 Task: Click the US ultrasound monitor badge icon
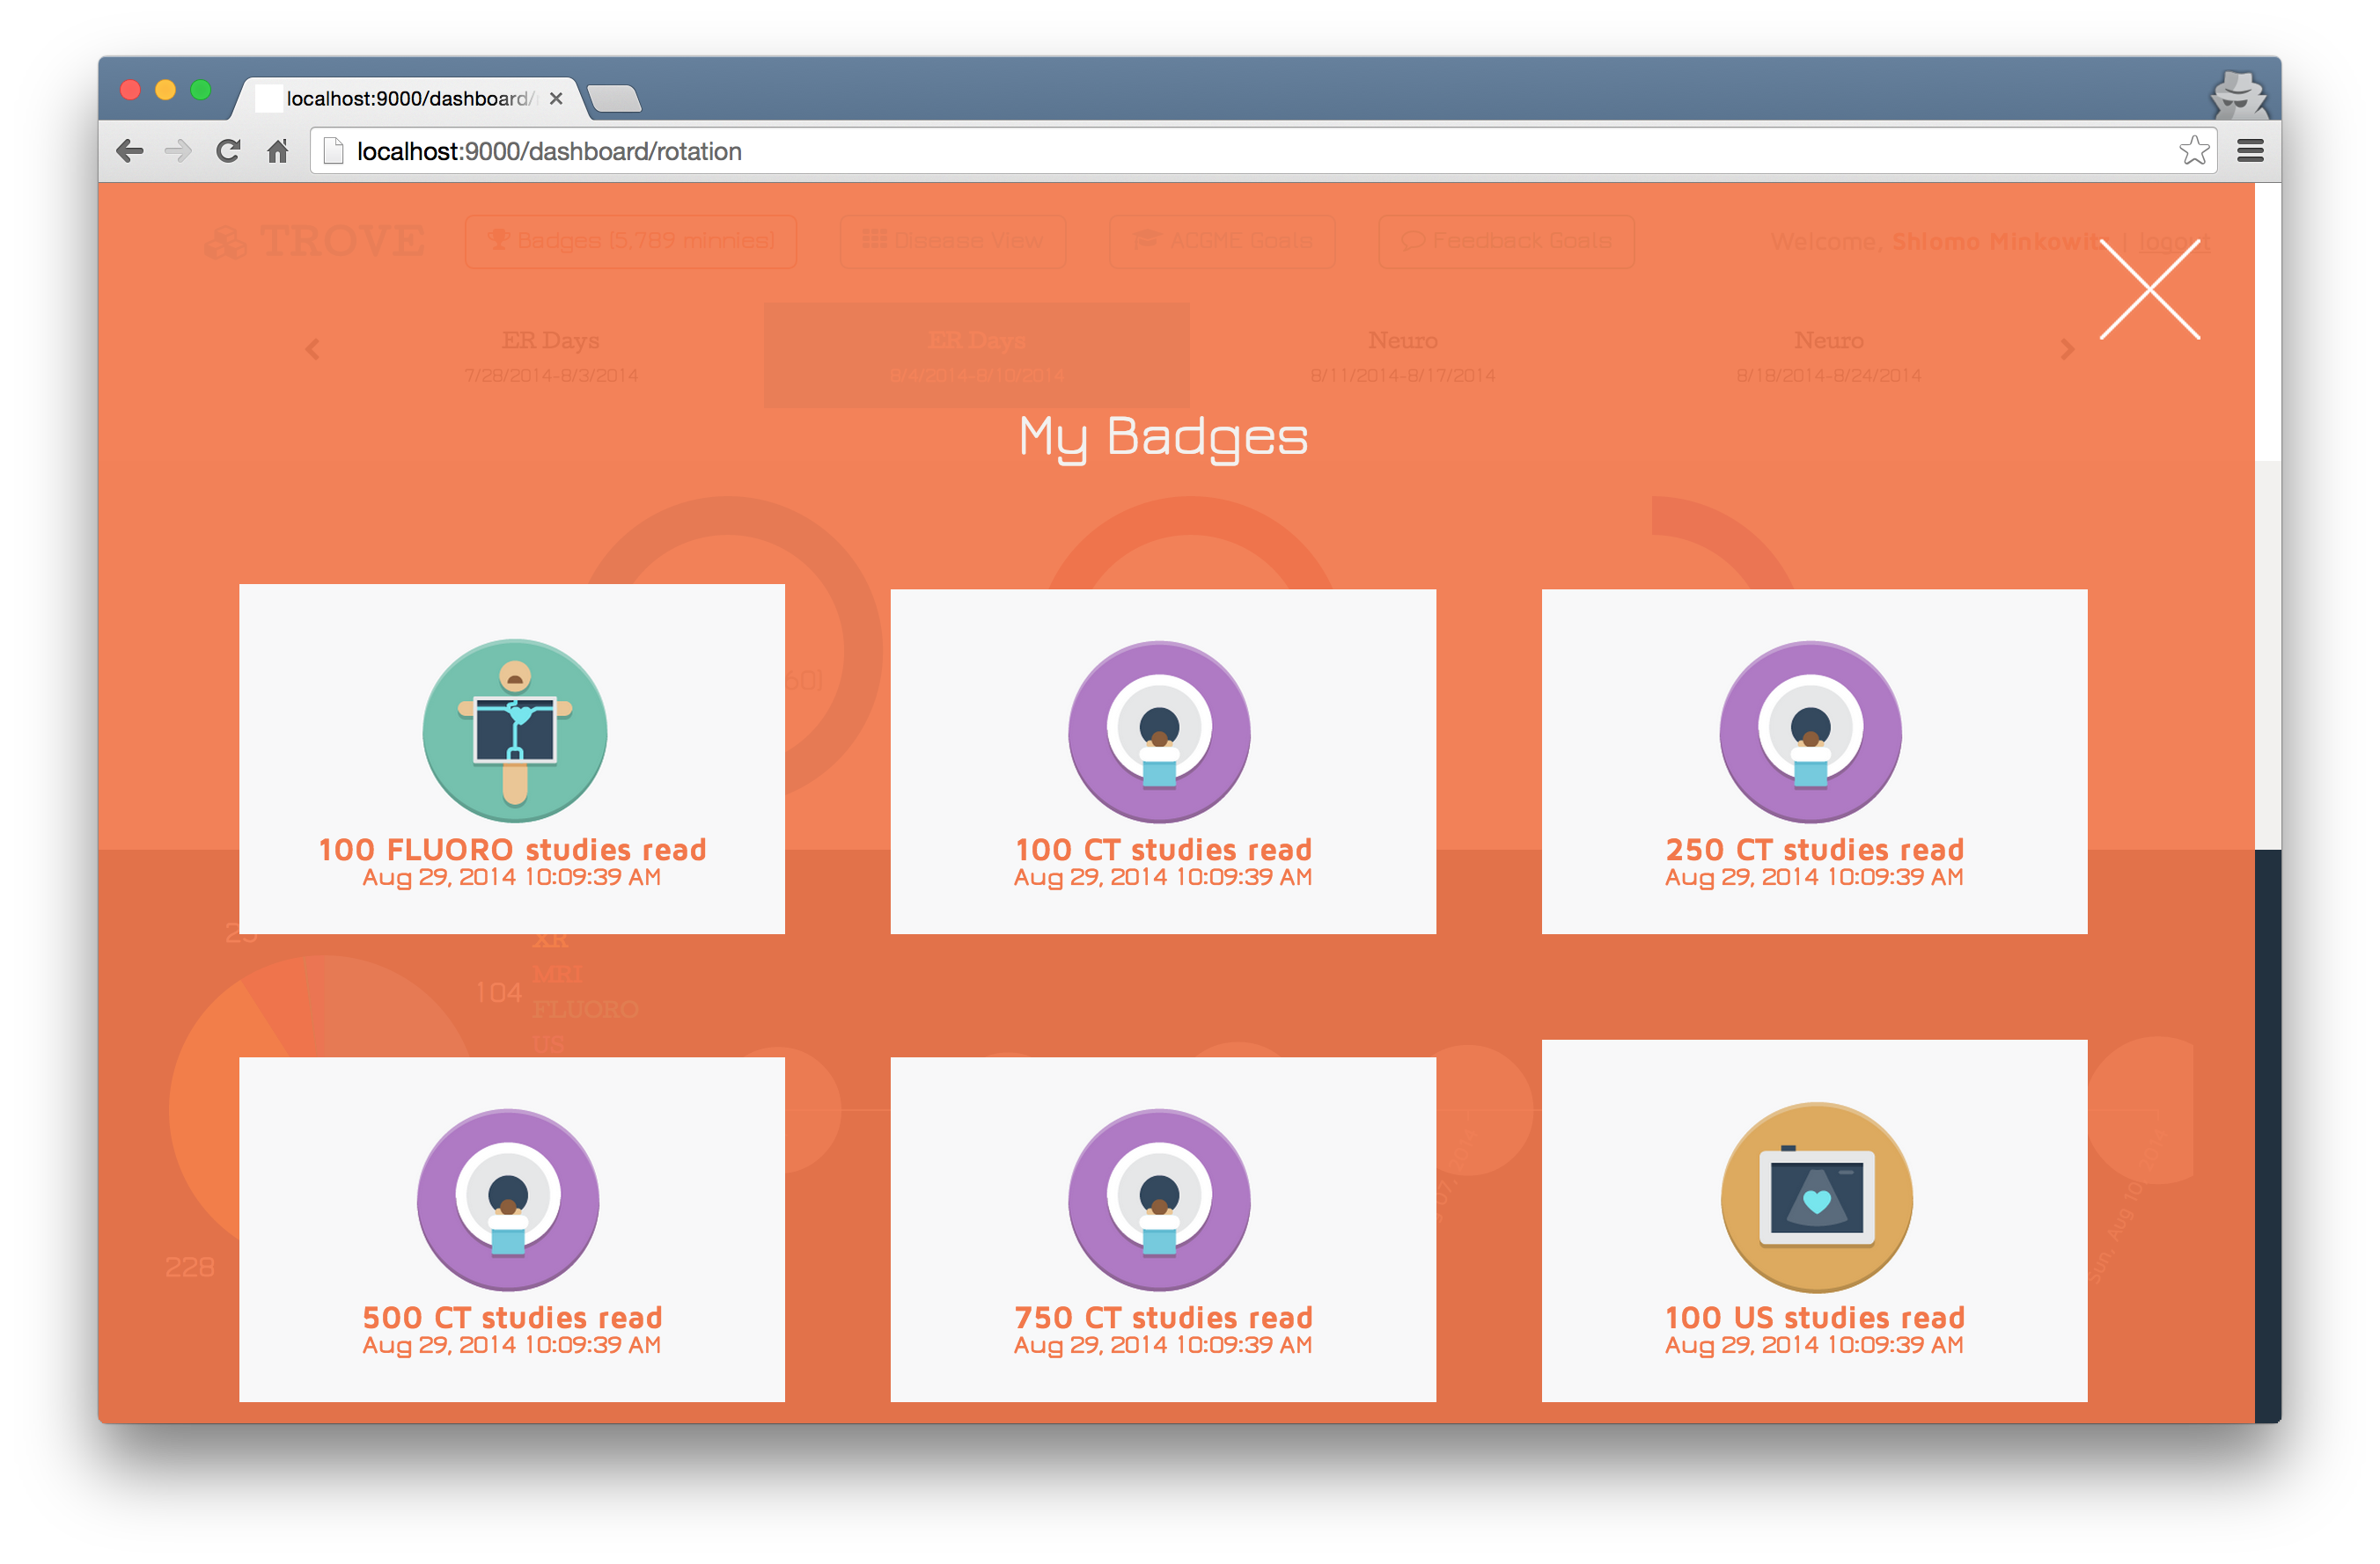[x=1816, y=1196]
